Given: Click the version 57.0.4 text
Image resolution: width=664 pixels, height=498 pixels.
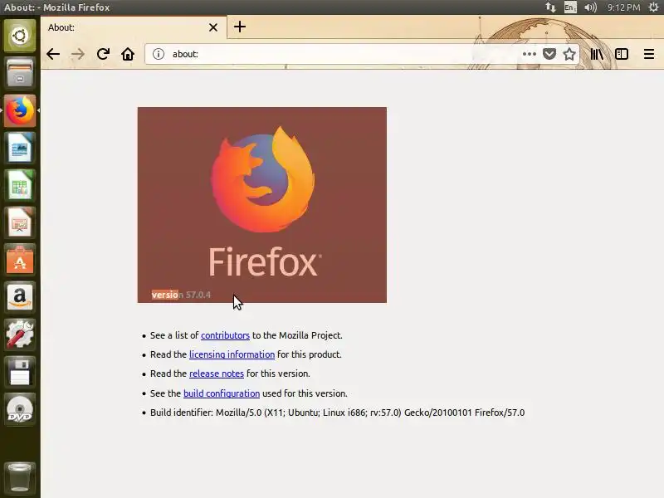Looking at the screenshot, I should (x=181, y=295).
